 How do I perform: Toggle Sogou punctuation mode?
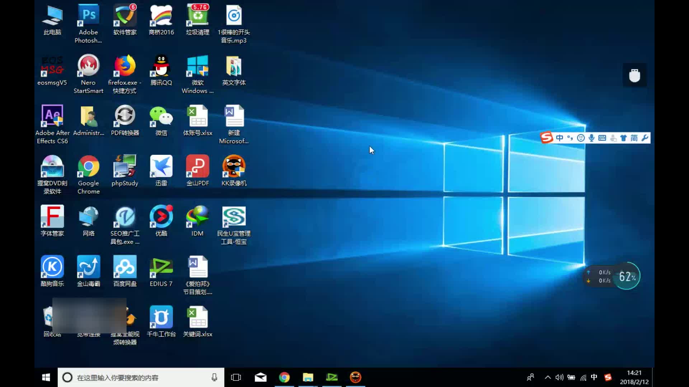(x=570, y=138)
